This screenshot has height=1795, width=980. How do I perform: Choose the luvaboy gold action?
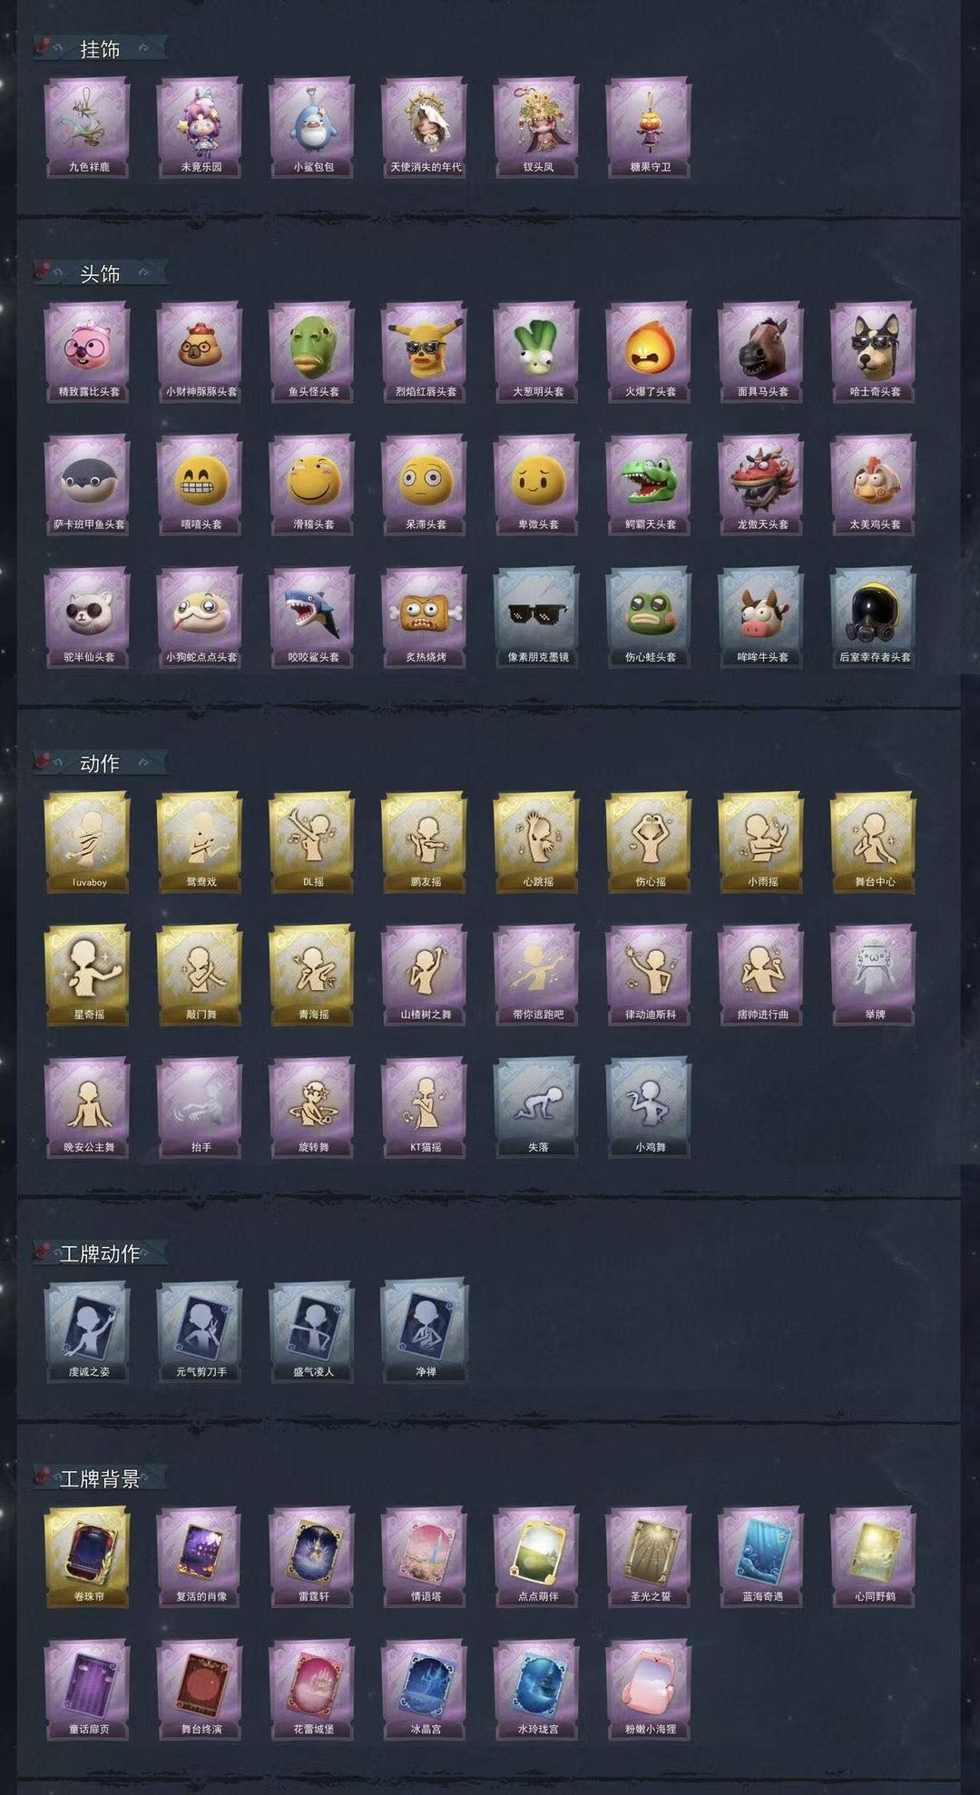[x=87, y=842]
